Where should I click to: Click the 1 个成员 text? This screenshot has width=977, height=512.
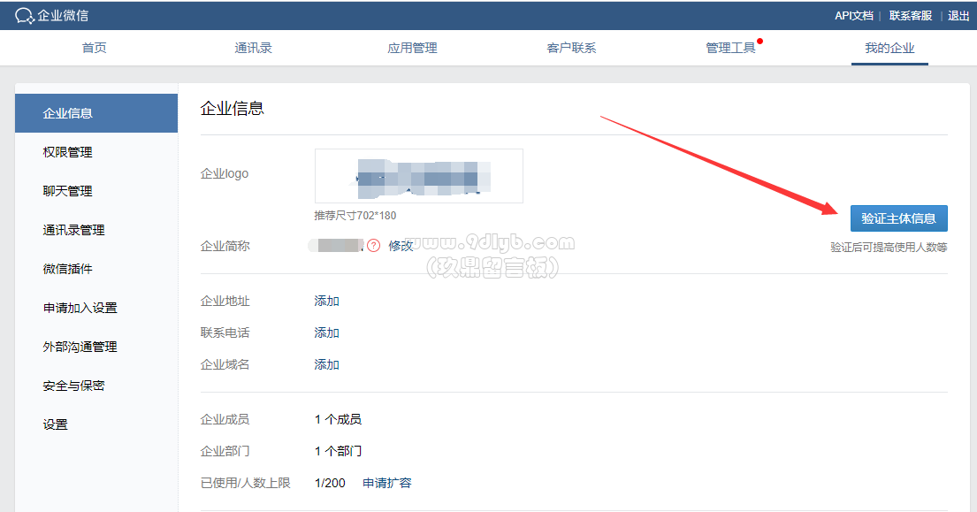[338, 419]
